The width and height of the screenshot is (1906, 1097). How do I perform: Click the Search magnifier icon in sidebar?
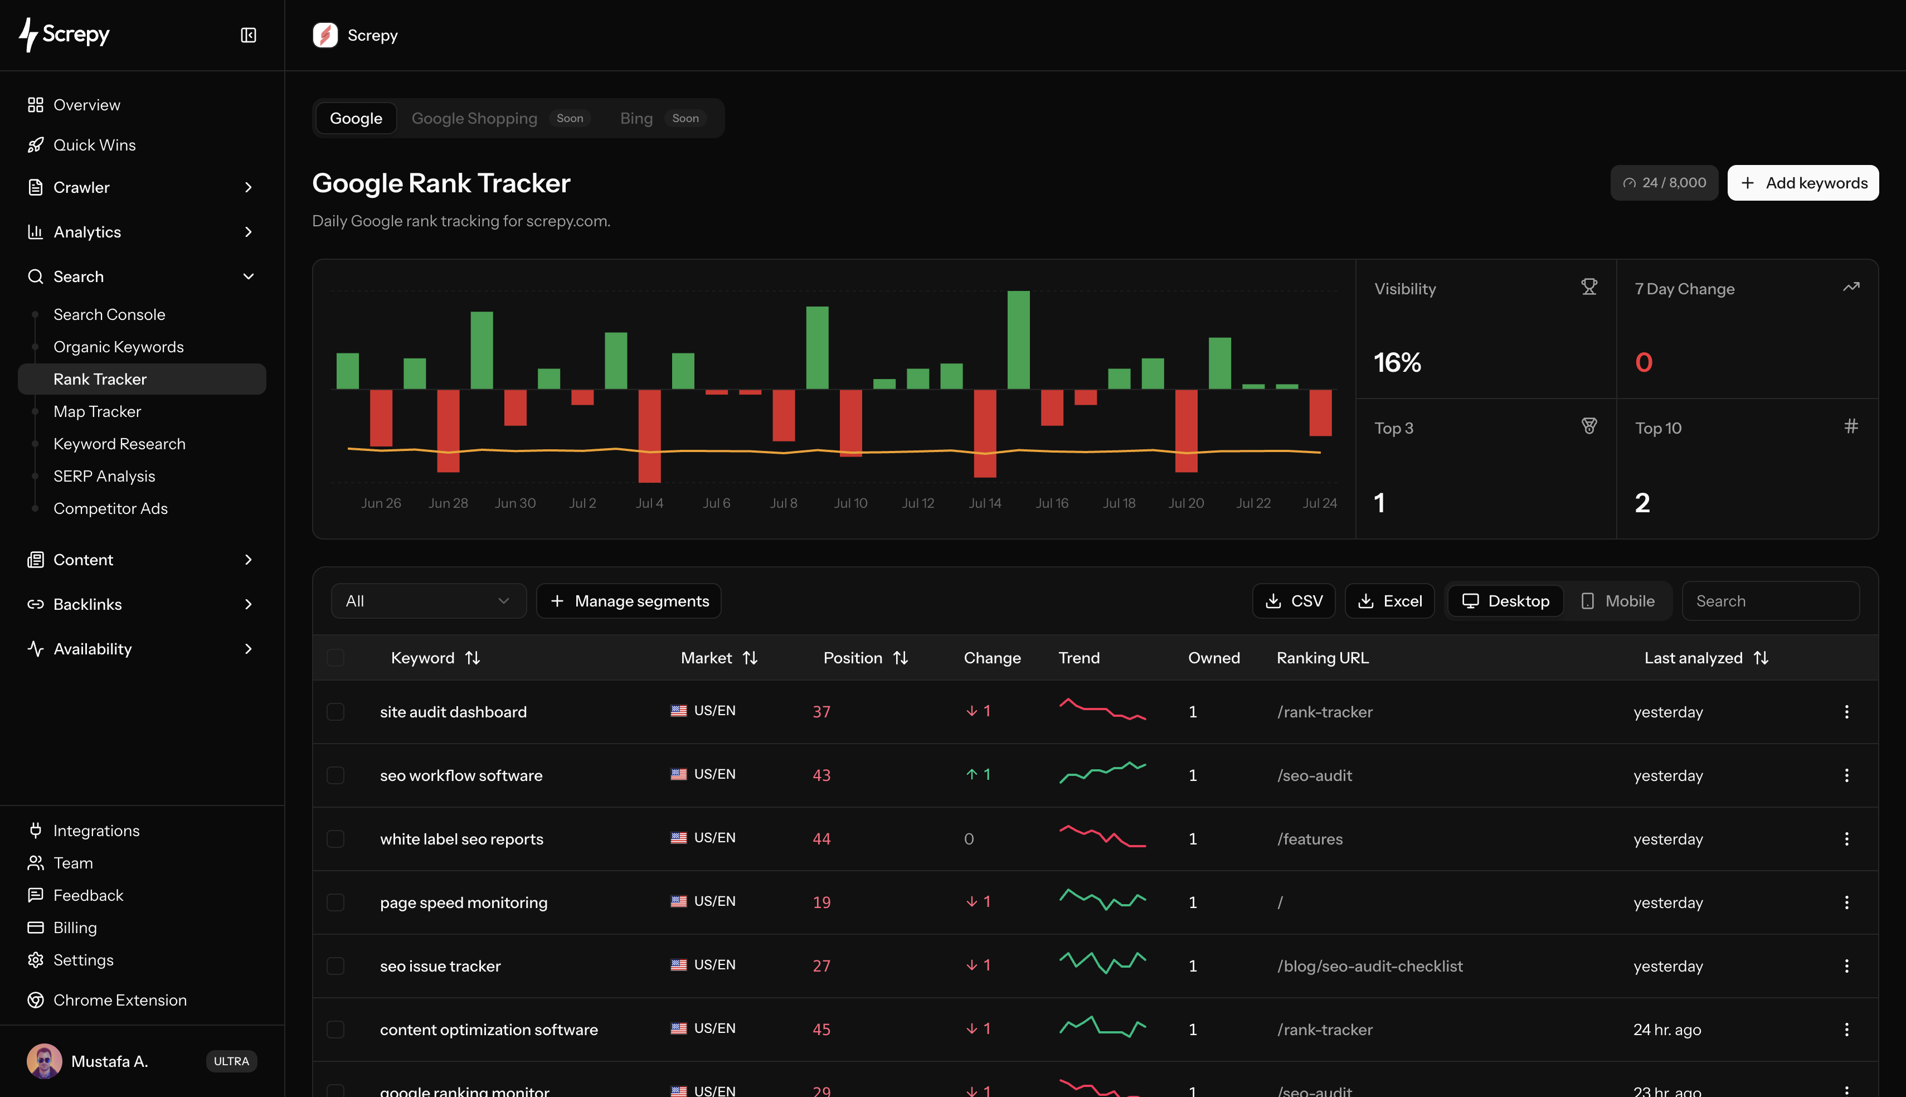point(36,276)
